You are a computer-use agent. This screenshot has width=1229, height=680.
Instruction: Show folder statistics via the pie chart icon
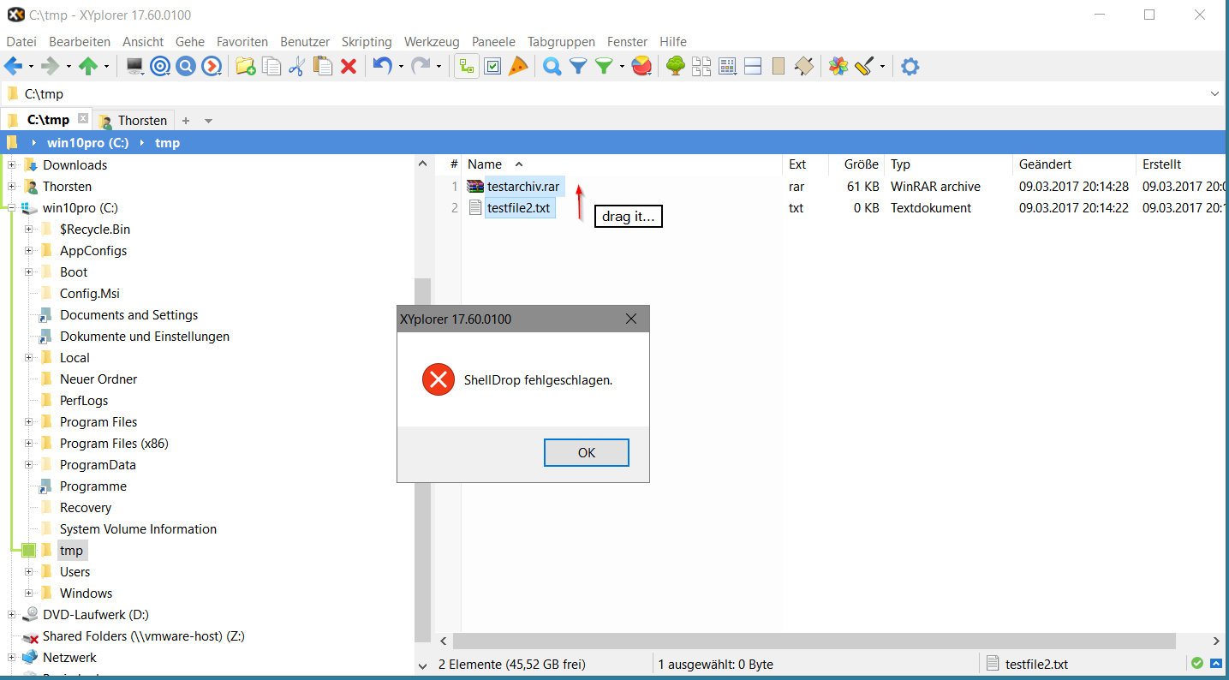coord(641,66)
